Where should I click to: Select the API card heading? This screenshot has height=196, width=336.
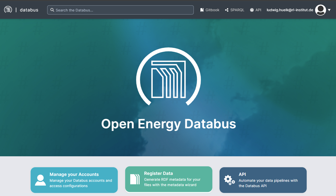(x=242, y=174)
